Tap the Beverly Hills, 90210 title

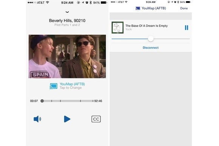coord(67,20)
